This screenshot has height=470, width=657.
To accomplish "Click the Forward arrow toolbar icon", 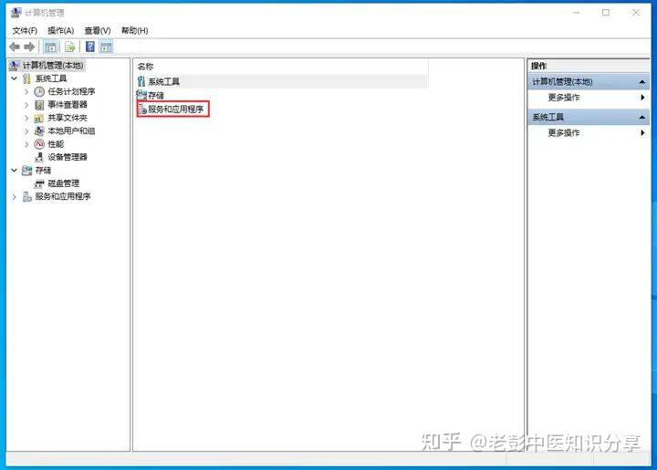I will (x=29, y=47).
